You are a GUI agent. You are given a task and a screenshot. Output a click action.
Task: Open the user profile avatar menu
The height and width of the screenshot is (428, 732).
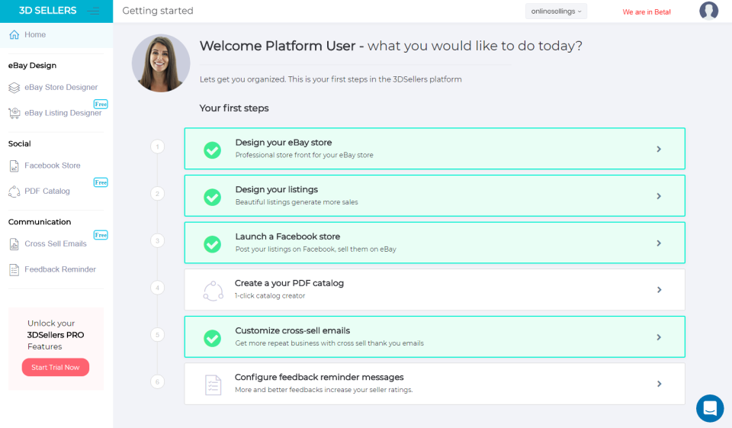708,11
